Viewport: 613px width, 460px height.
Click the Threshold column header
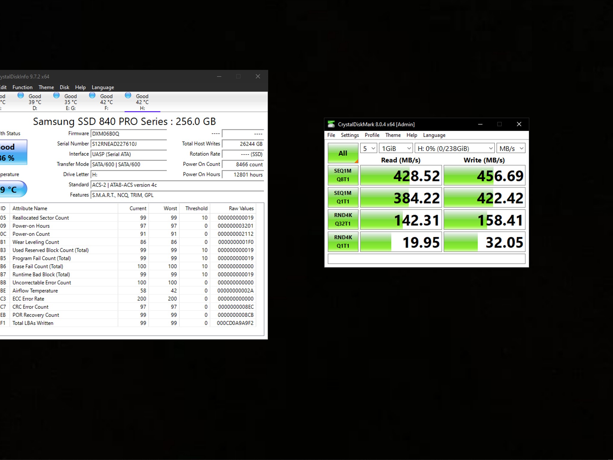click(195, 208)
